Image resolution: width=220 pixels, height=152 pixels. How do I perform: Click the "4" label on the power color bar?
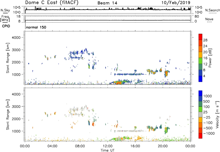tap(204, 76)
